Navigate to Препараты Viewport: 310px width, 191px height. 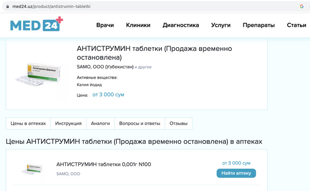click(x=258, y=25)
